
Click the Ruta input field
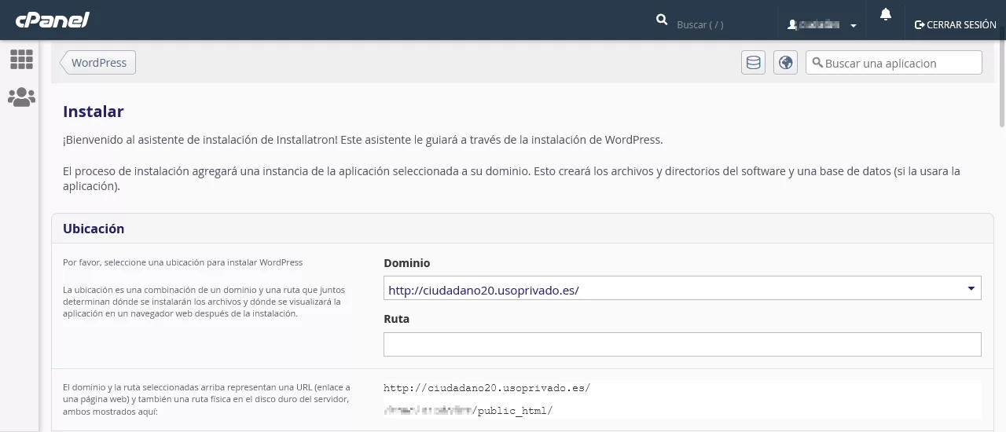pyautogui.click(x=682, y=344)
